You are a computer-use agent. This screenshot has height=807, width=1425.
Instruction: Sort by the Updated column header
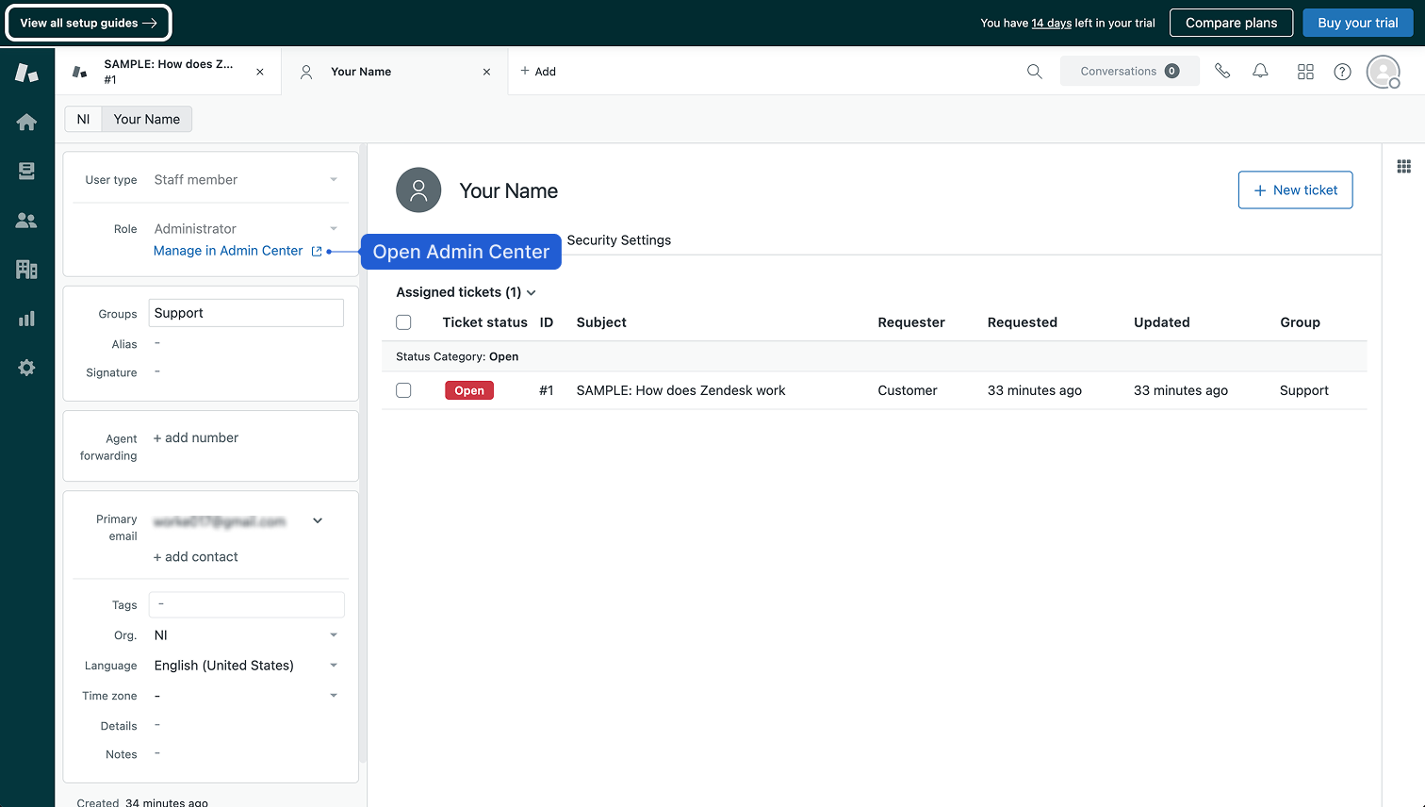click(1162, 322)
